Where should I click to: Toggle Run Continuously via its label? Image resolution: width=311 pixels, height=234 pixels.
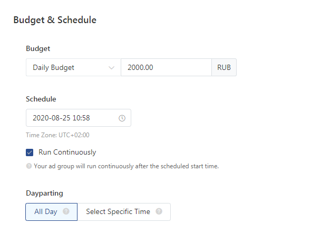pyautogui.click(x=67, y=152)
